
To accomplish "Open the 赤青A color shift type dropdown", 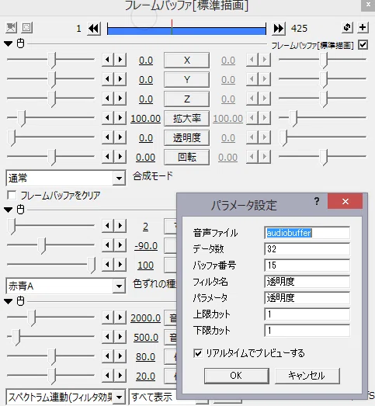I will pyautogui.click(x=66, y=286).
